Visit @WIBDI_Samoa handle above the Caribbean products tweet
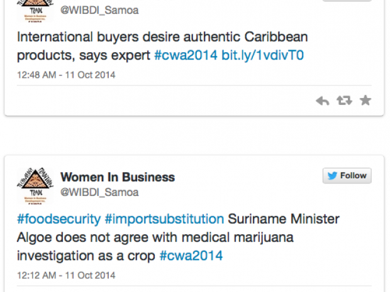390x292 pixels. (99, 10)
